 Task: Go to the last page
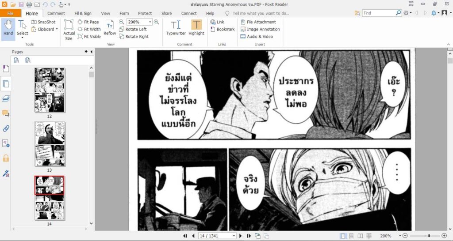click(x=249, y=236)
